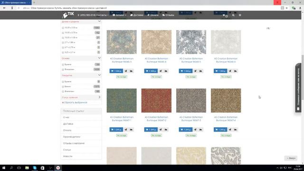This screenshot has width=304, height=171.
Task: Check the 10.05 x 1.06 м size filter
Action: 63,38
